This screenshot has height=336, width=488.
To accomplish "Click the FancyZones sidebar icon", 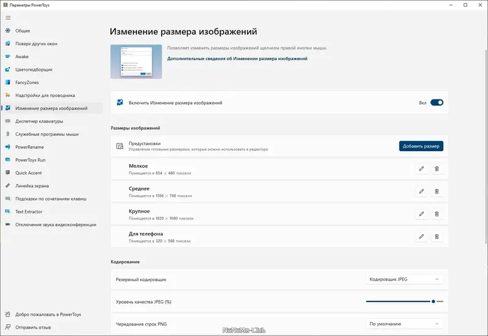I will (8, 82).
